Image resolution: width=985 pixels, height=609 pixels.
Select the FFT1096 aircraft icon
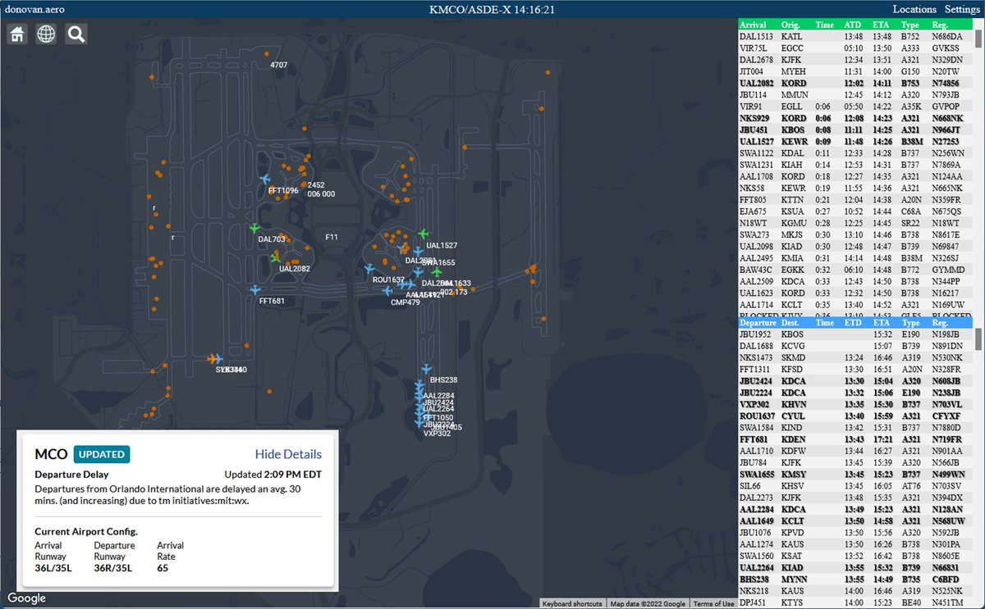pyautogui.click(x=265, y=180)
